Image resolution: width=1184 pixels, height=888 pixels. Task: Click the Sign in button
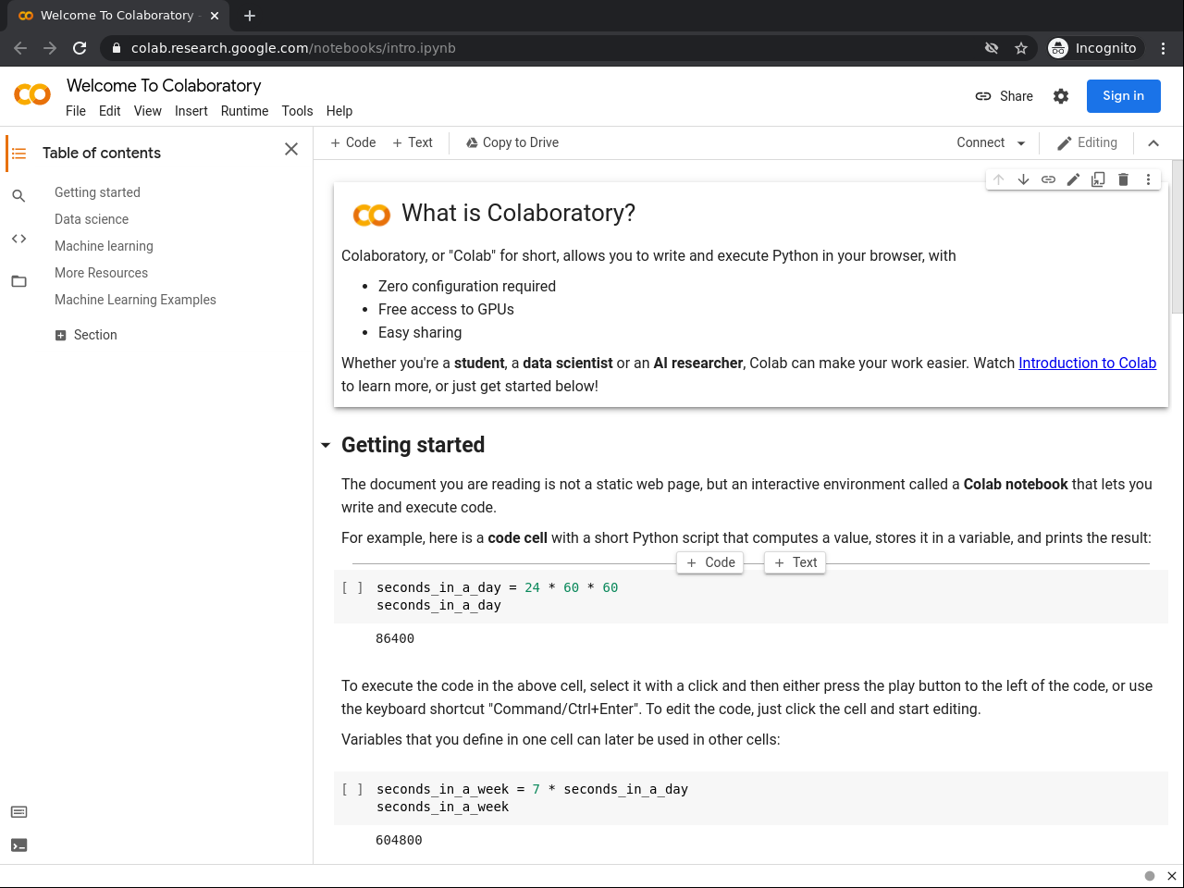click(1123, 96)
